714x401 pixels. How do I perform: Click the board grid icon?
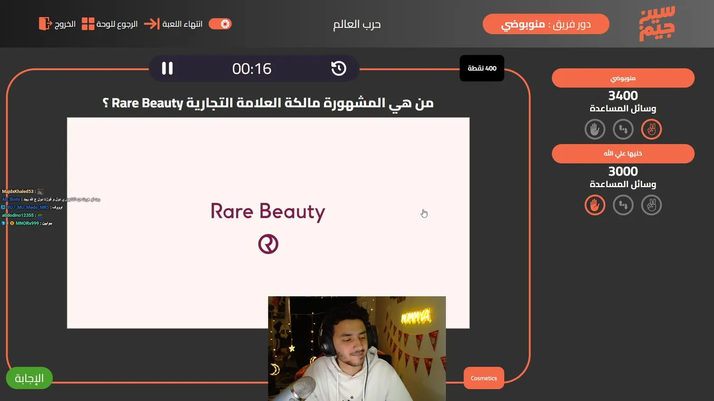88,23
